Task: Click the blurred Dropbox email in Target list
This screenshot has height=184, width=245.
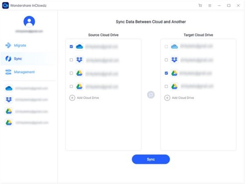Action: coord(197,60)
